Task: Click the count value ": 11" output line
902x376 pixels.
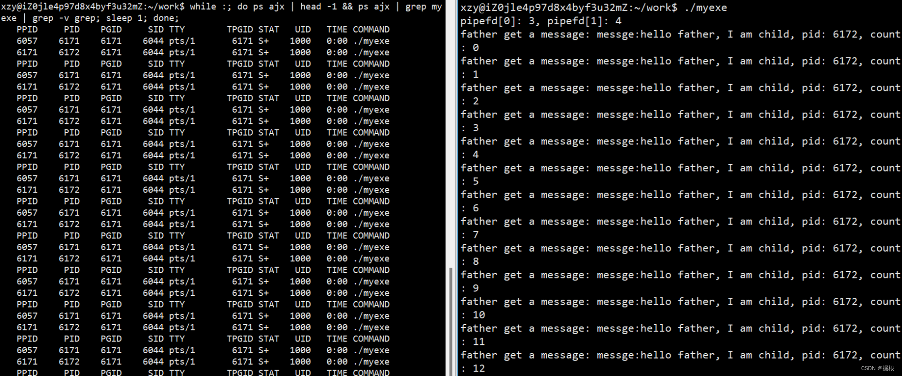Action: 473,342
